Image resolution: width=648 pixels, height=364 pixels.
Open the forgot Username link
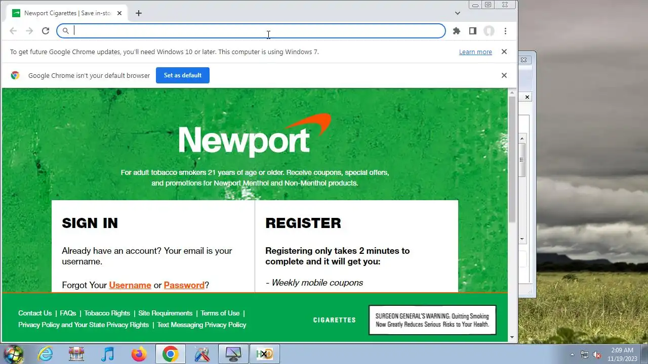(130, 285)
